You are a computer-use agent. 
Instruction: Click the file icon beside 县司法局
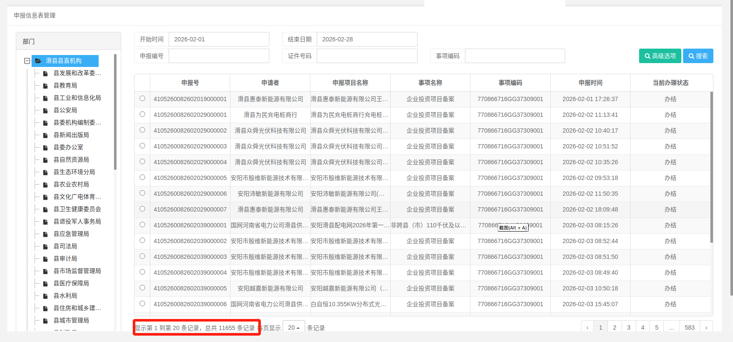coord(45,246)
